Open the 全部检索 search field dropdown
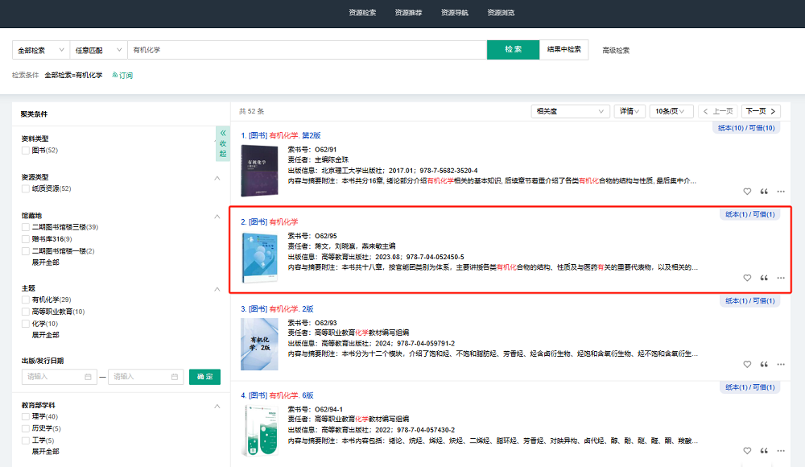The width and height of the screenshot is (805, 467). point(41,50)
